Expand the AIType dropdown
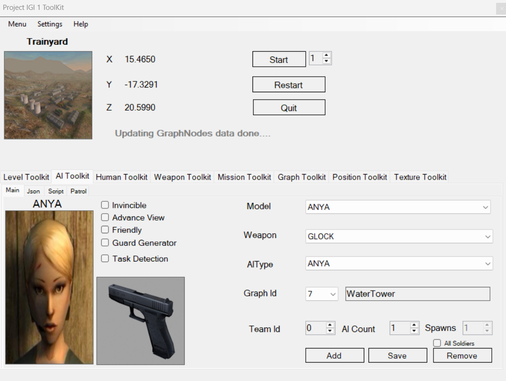 399,263
